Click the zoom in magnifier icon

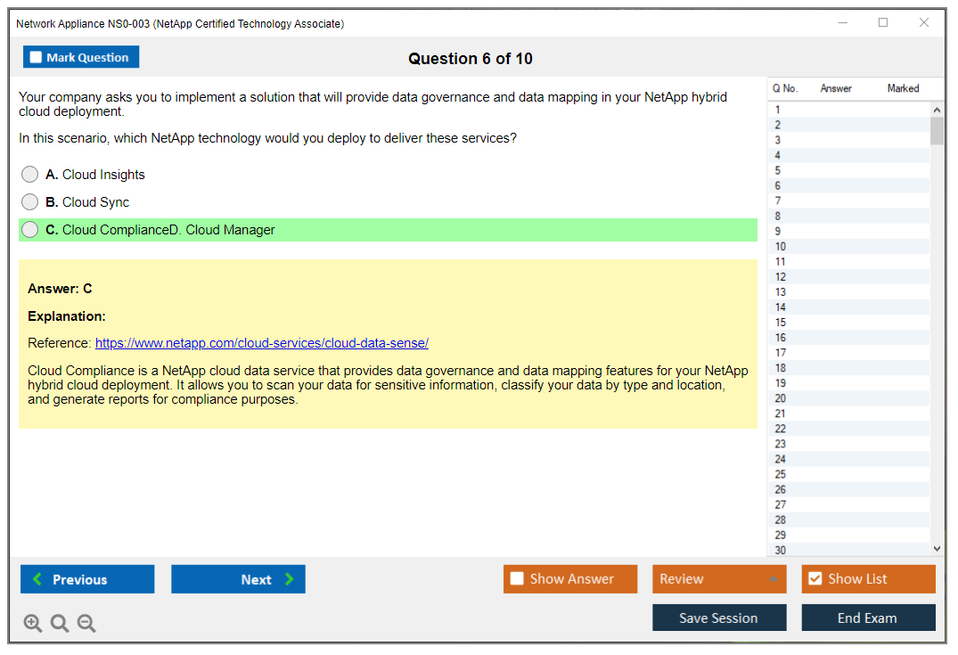click(x=33, y=624)
